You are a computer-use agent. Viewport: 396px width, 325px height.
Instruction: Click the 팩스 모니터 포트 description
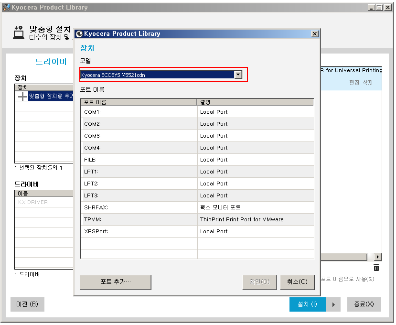[220, 207]
